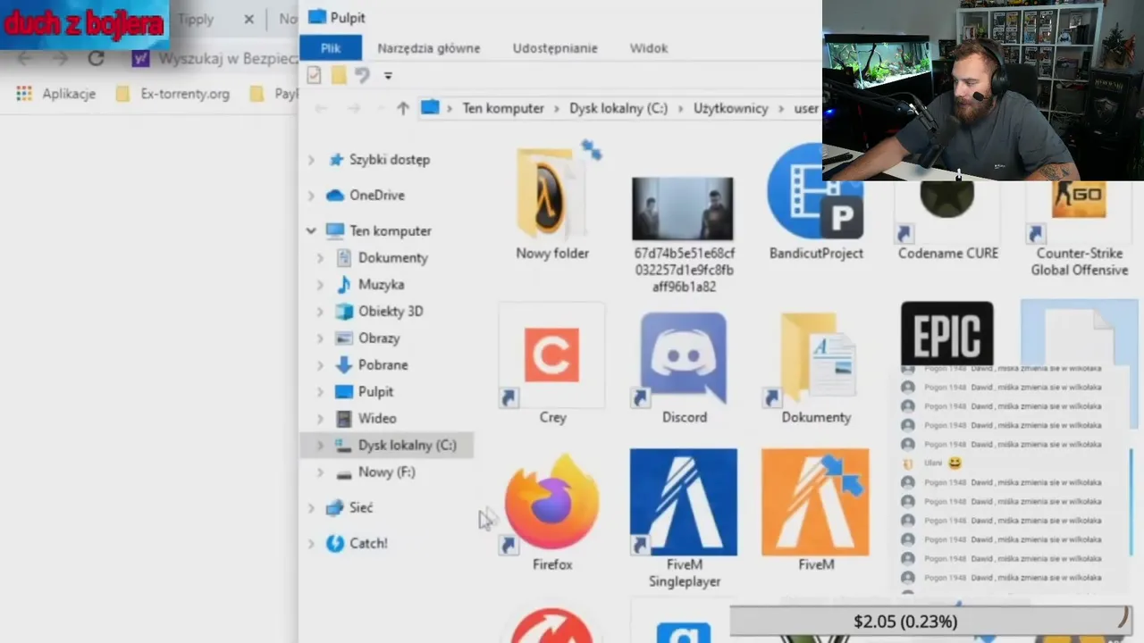Image resolution: width=1144 pixels, height=643 pixels.
Task: Select Obrazy in the navigation pane
Action: click(x=379, y=338)
